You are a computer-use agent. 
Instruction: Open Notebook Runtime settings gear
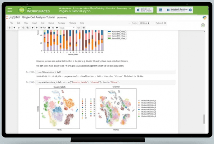(190, 10)
